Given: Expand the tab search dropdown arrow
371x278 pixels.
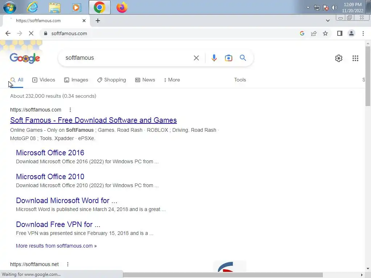Looking at the screenshot, I should 328,21.
